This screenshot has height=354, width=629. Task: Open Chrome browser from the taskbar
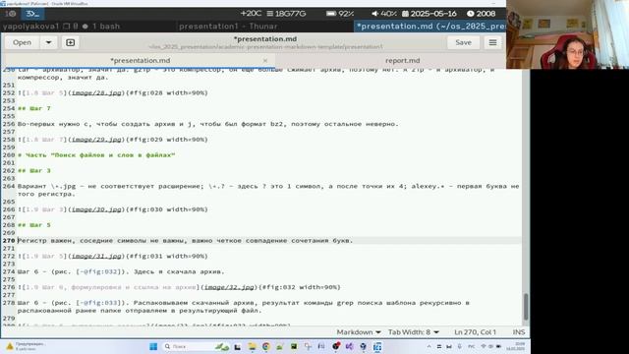(265, 346)
